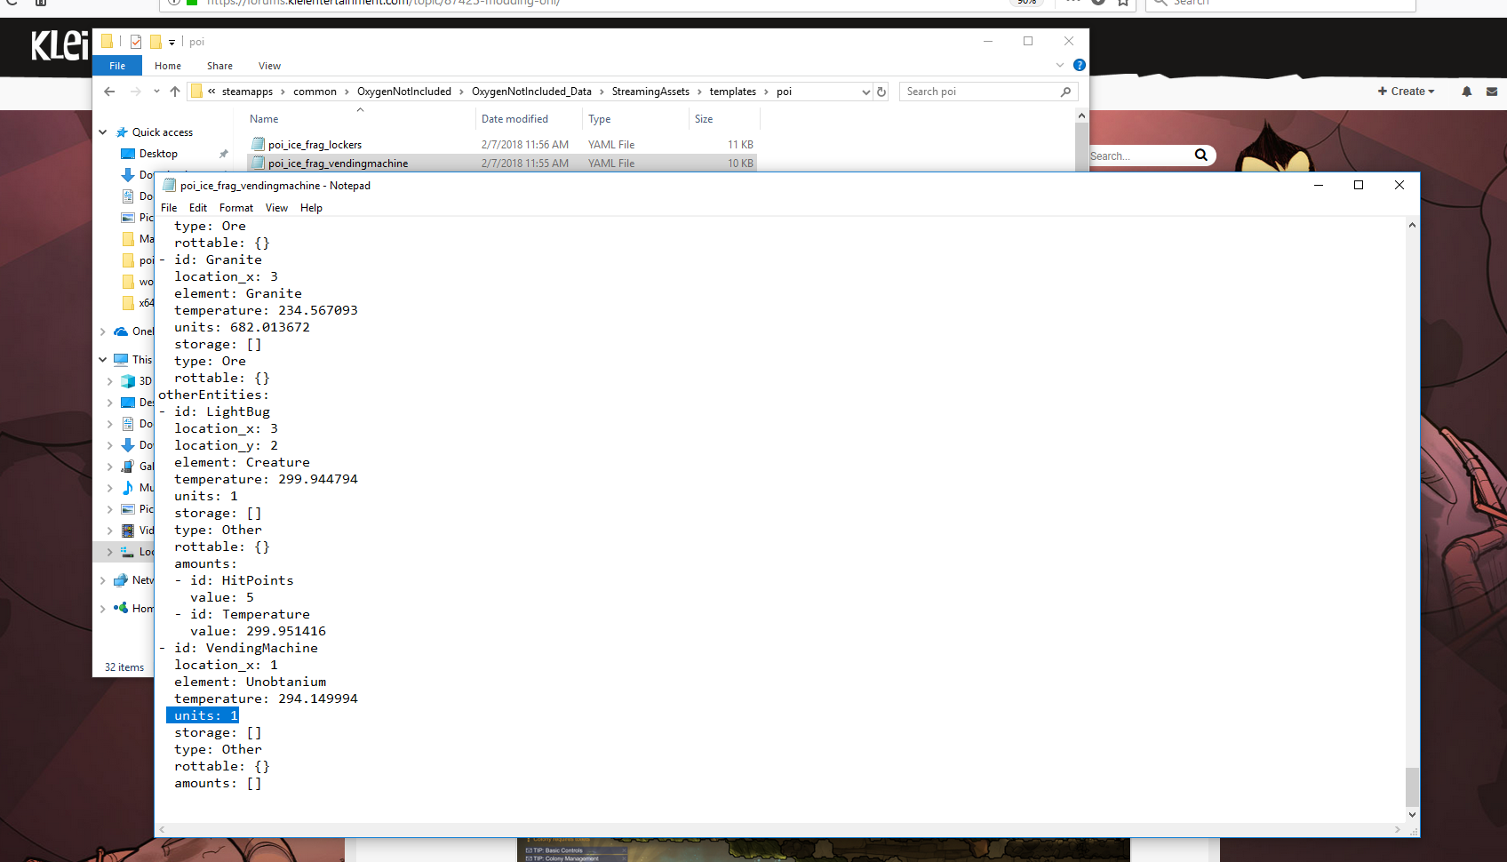Click the Videos filmstrip icon in navigation pane
Viewport: 1507px width, 862px height.
pyautogui.click(x=128, y=531)
